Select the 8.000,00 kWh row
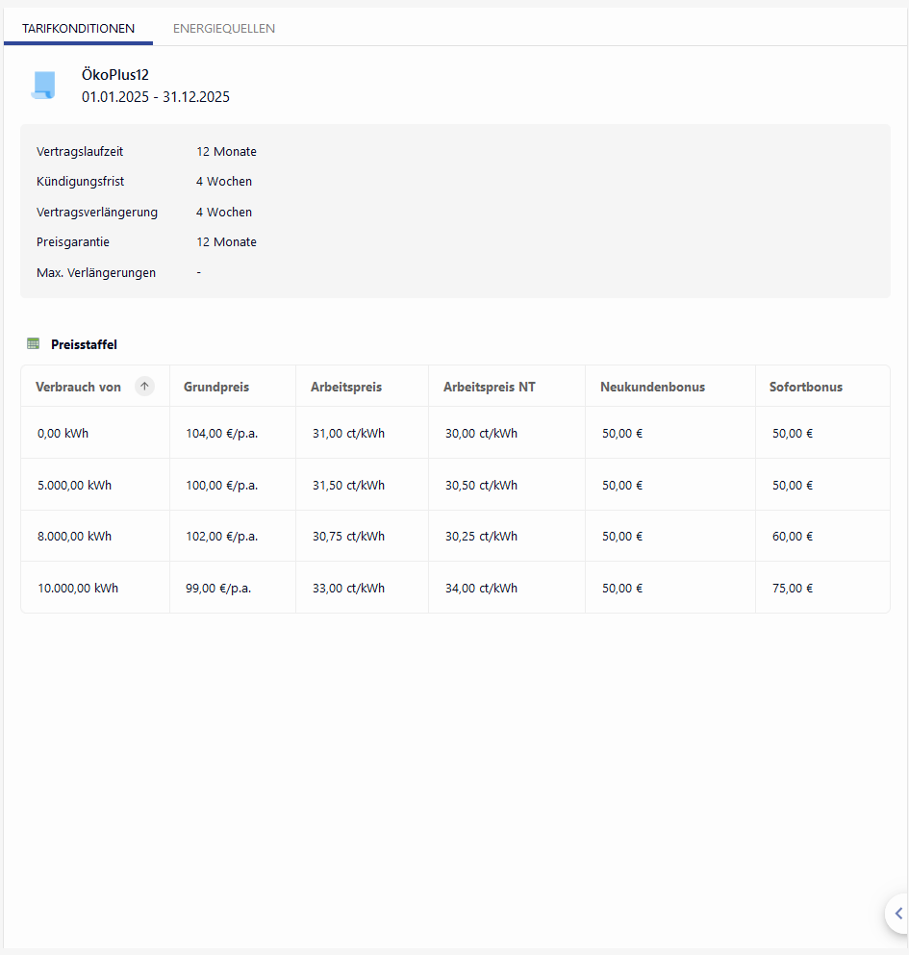Viewport: 909px width, 955px height. click(x=74, y=537)
